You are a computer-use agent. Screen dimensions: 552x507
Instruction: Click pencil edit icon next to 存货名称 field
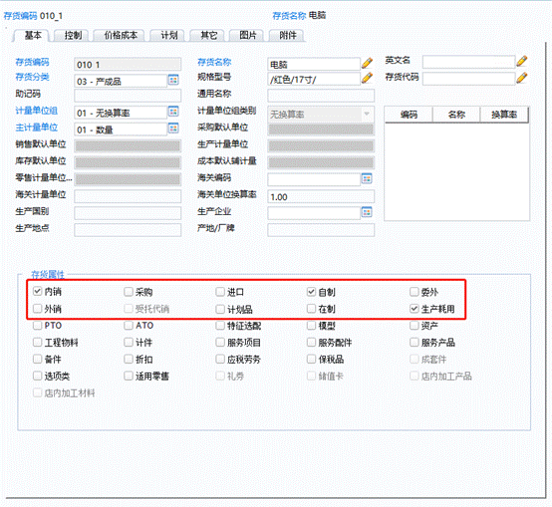click(x=367, y=63)
